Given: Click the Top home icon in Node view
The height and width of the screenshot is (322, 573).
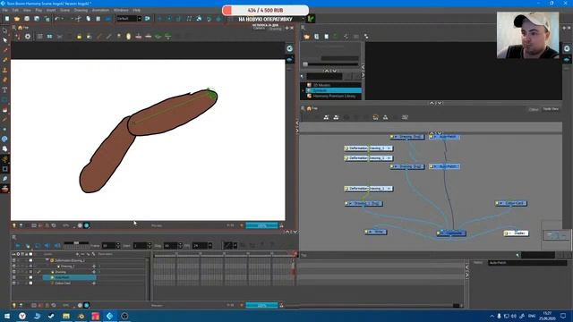Looking at the screenshot, I should [x=309, y=108].
